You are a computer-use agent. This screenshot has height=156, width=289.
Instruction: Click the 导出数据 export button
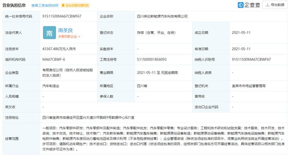point(275,5)
